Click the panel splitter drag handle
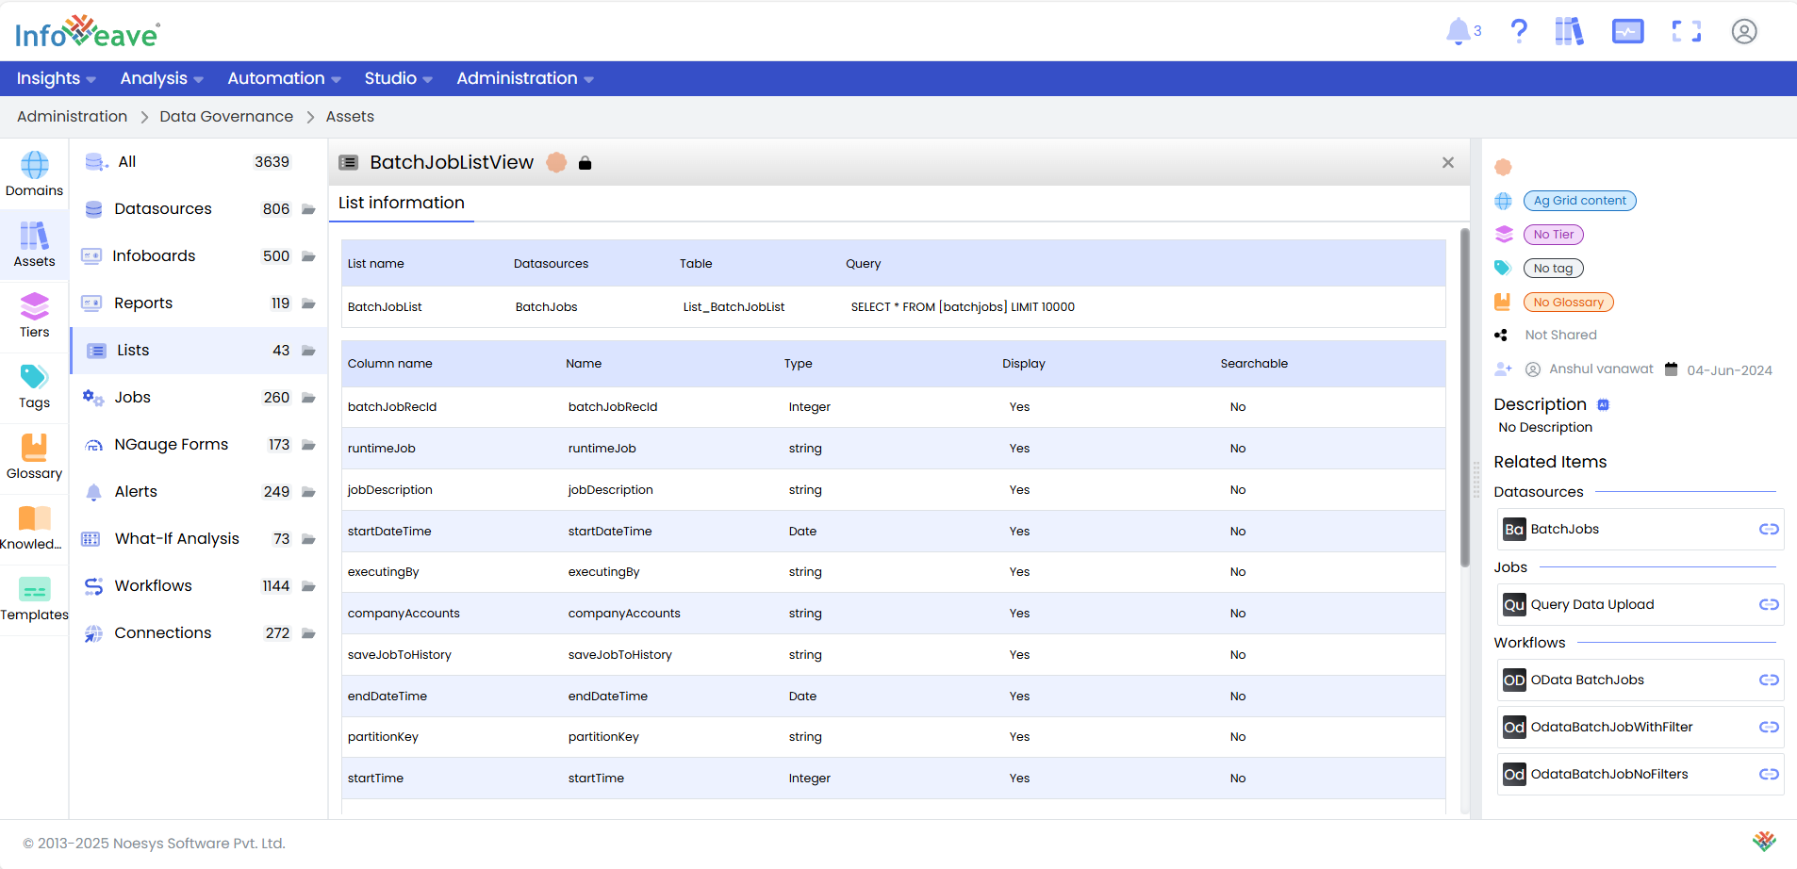This screenshot has height=869, width=1797. (1476, 480)
